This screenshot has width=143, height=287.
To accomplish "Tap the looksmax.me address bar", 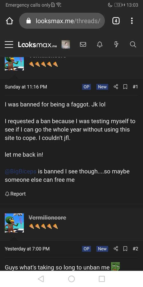I will tap(62, 21).
